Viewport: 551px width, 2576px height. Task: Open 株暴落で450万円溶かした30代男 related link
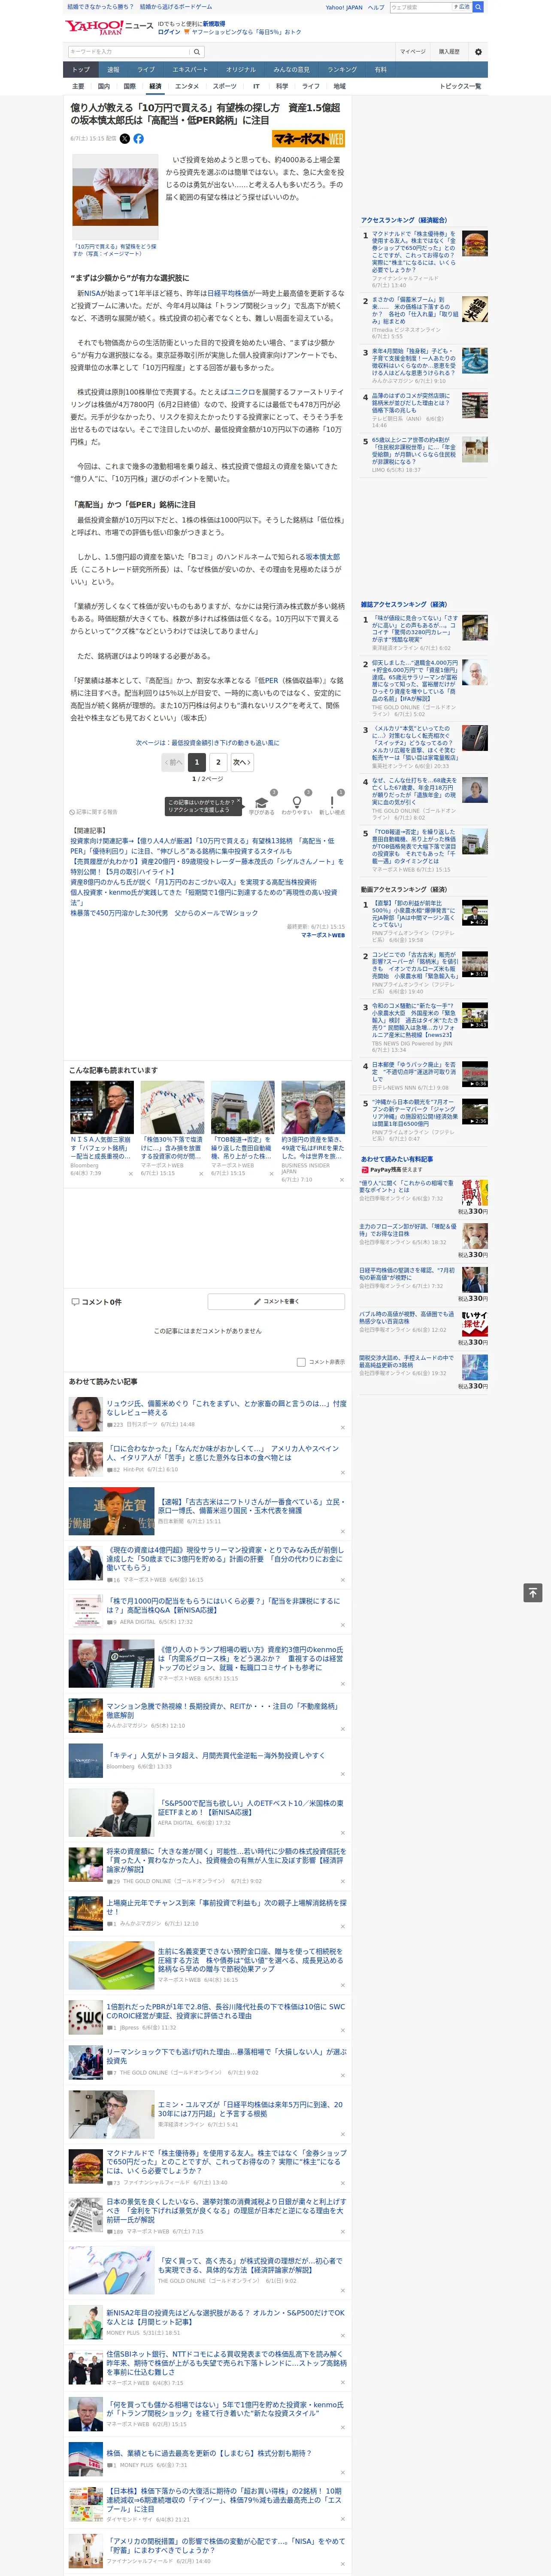(x=164, y=913)
